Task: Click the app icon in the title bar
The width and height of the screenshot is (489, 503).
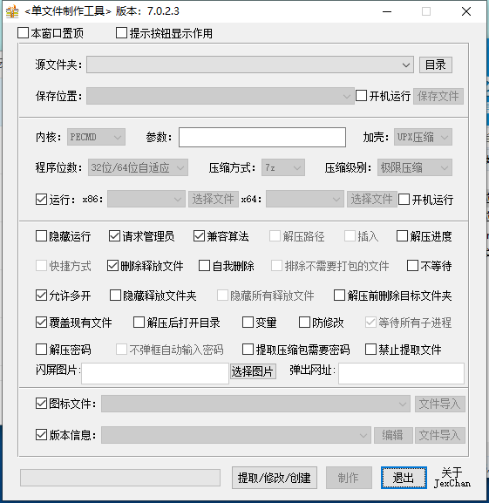Action: 12,11
